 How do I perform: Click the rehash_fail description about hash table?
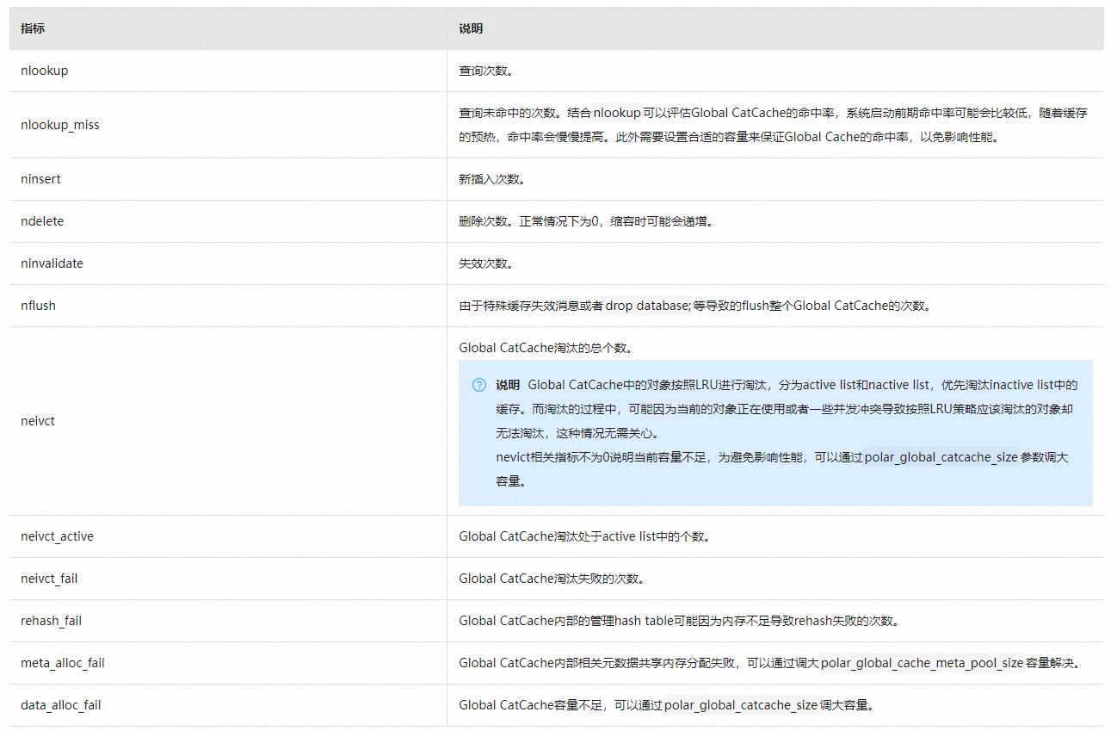coord(680,621)
